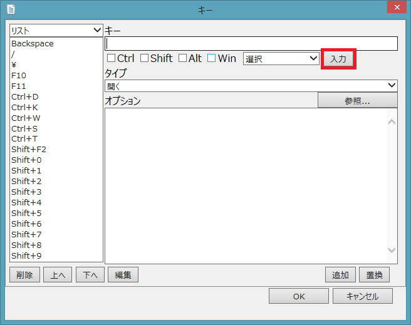Click the キー text input field
This screenshot has width=411, height=325.
(x=251, y=44)
